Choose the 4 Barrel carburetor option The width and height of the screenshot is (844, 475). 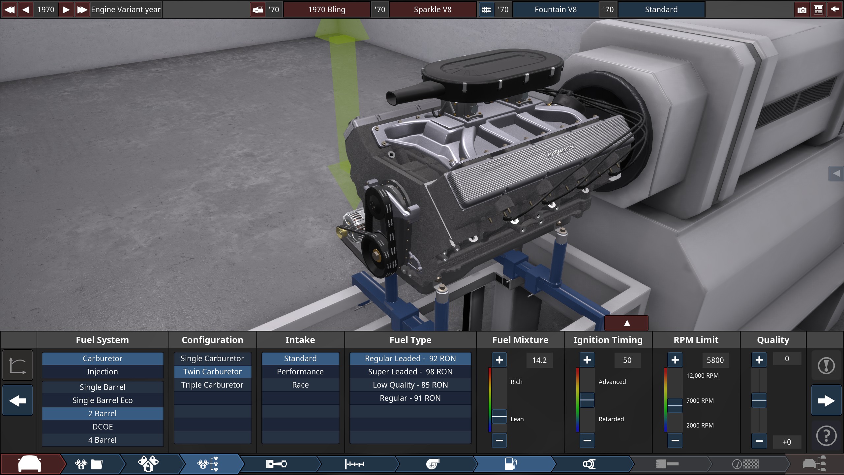[x=103, y=440]
